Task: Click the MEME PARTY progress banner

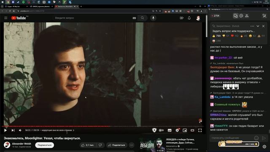Action: 238,144
